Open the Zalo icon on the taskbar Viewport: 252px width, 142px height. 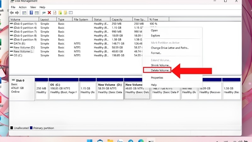tap(120, 140)
